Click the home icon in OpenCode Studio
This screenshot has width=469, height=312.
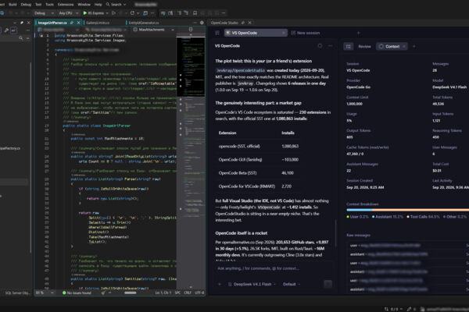217,33
